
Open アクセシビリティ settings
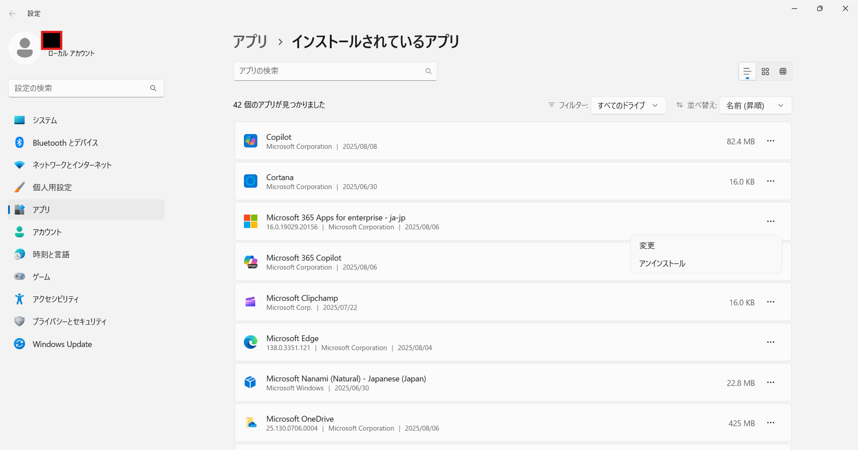click(x=86, y=299)
